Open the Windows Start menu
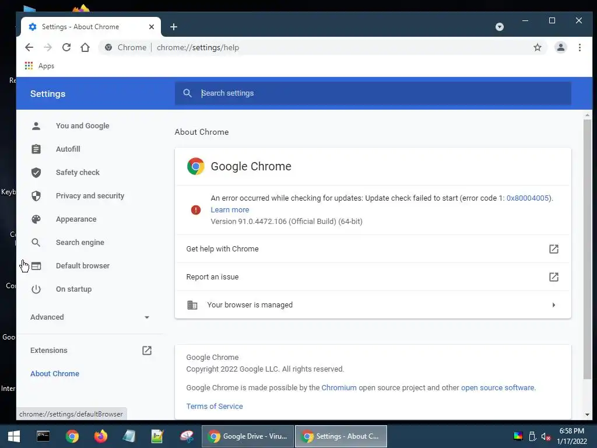The height and width of the screenshot is (448, 597). [x=14, y=436]
